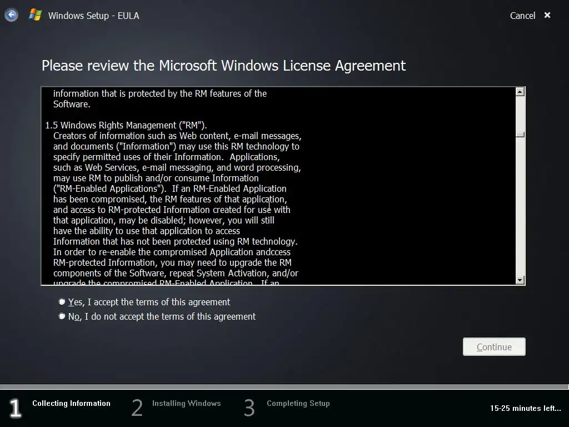Click the 'Collecting Information' step label
The height and width of the screenshot is (427, 569).
pyautogui.click(x=71, y=403)
